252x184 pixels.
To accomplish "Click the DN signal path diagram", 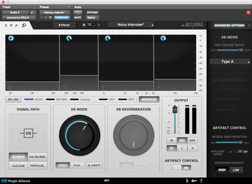I will [28, 133].
